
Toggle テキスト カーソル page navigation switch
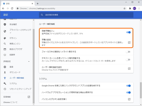tap(128, 60)
